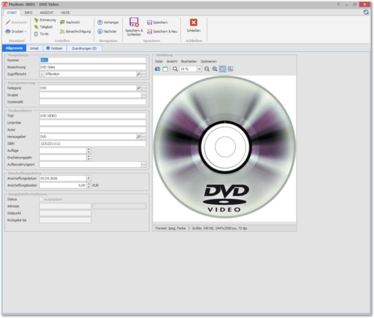Click the Bezeichnung field containing DVD Video

point(93,67)
